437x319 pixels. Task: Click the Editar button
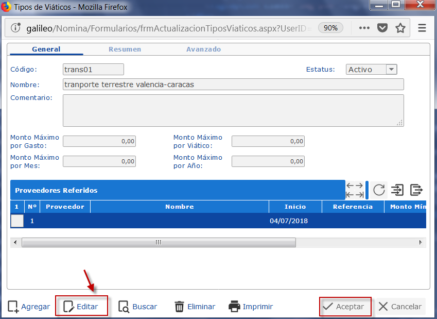[x=81, y=307]
